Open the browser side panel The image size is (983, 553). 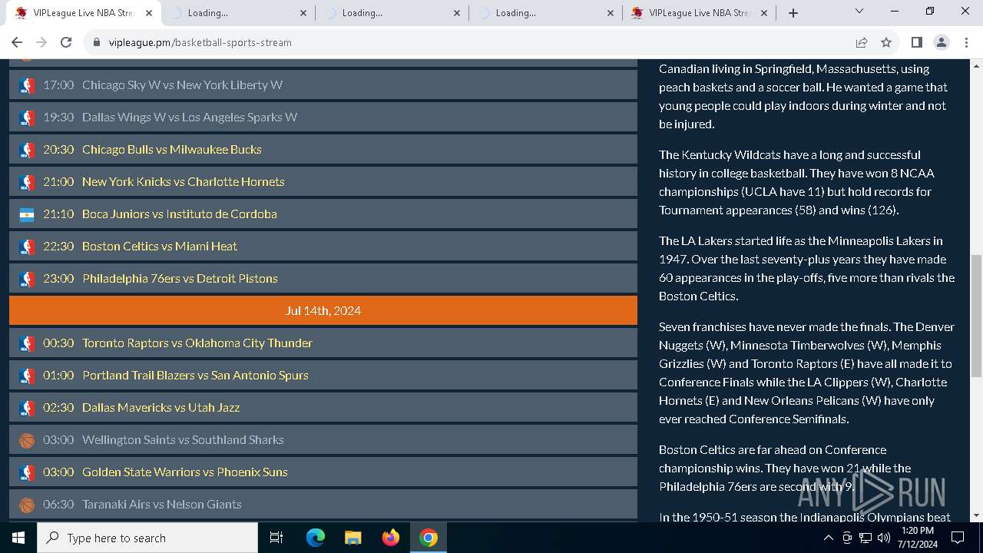pyautogui.click(x=916, y=42)
